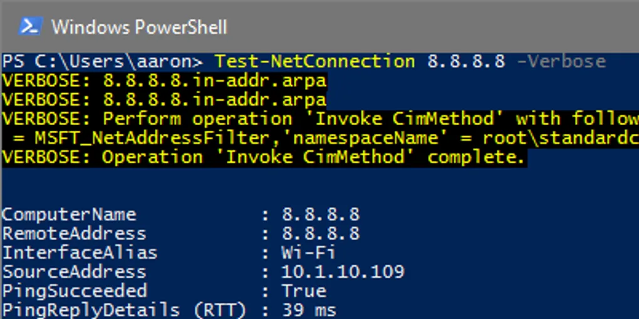Click the RemoteAddress value 8.8.8.8
The image size is (639, 319).
(320, 234)
